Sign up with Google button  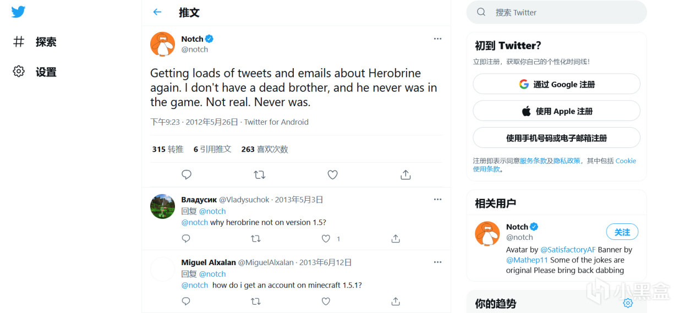556,84
